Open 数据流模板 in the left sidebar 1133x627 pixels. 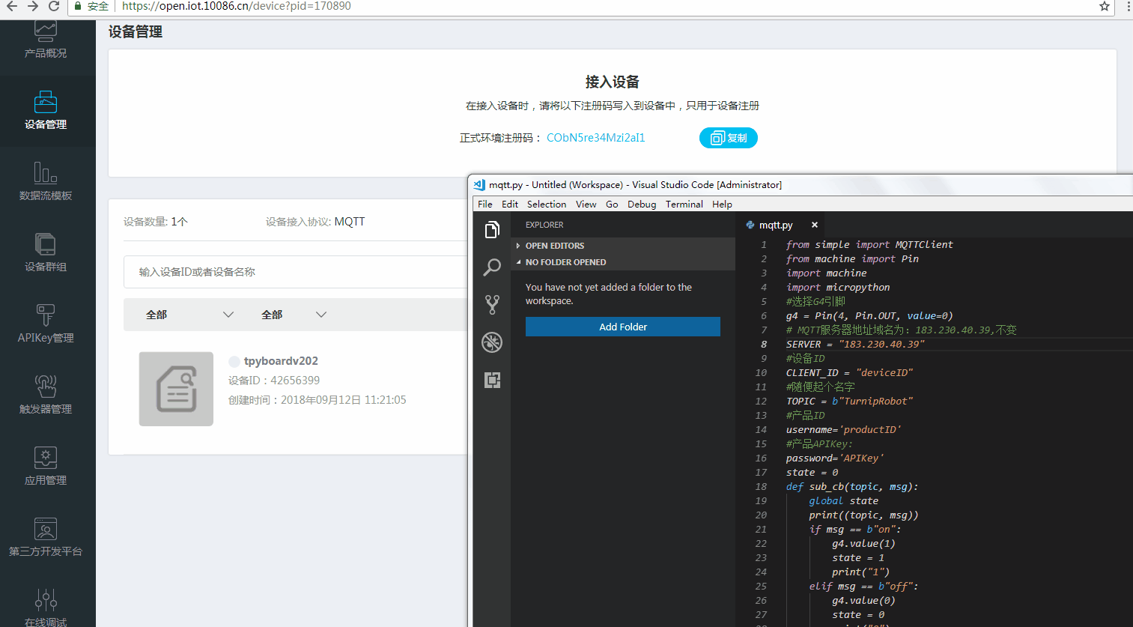[x=46, y=182]
